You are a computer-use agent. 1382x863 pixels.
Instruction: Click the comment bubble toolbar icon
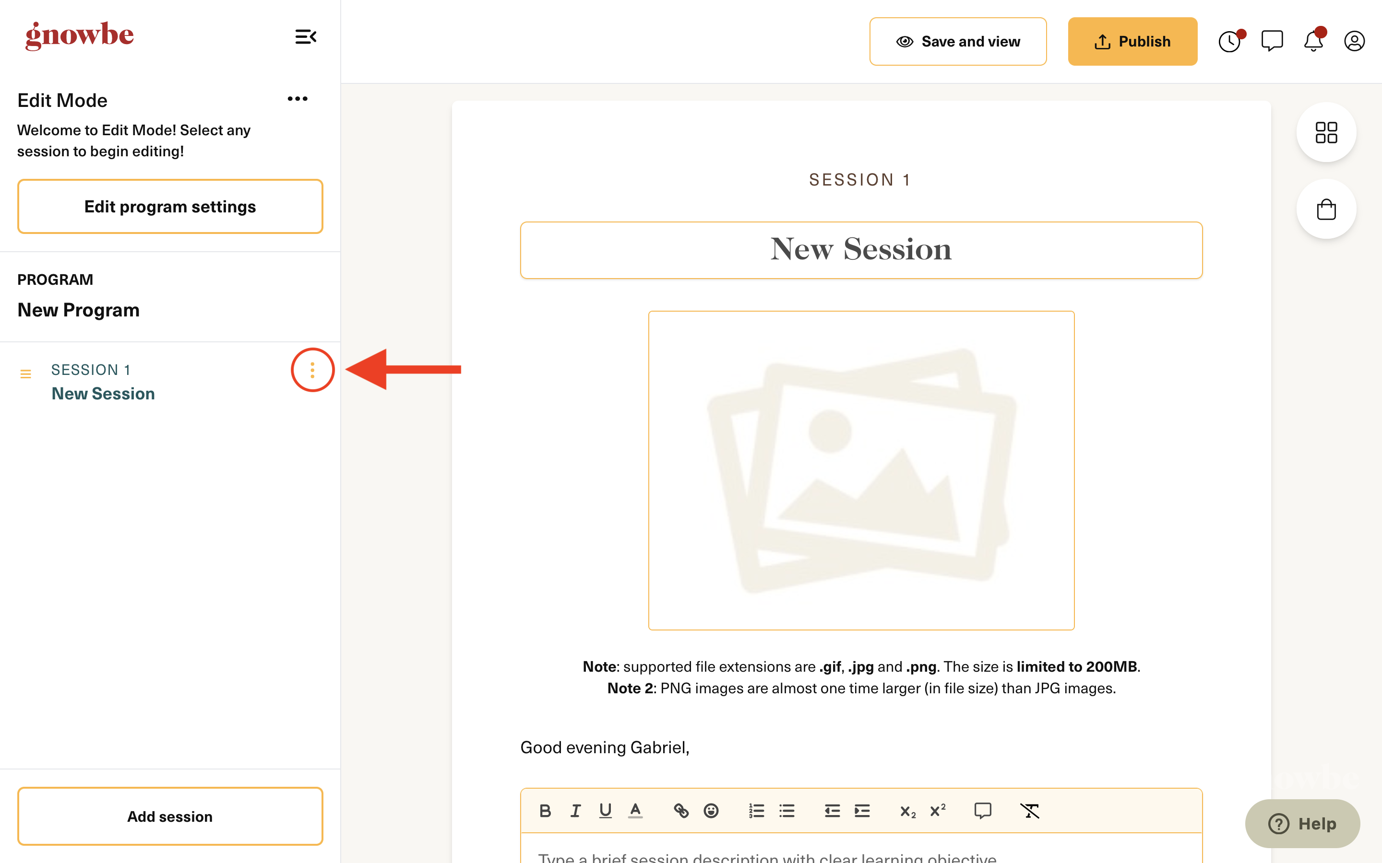click(x=983, y=810)
